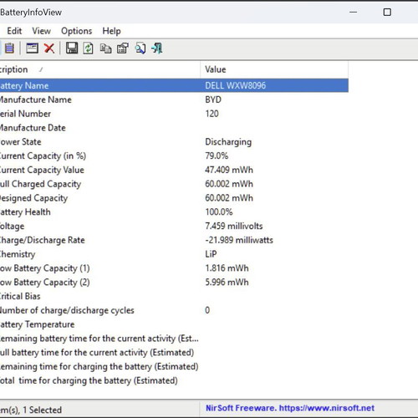Refresh battery data with green arrows icon
This screenshot has width=418, height=418.
click(89, 48)
